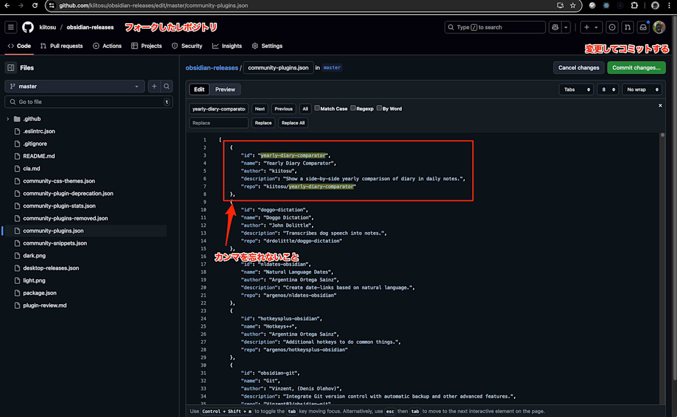Open the Code tab

coord(19,46)
